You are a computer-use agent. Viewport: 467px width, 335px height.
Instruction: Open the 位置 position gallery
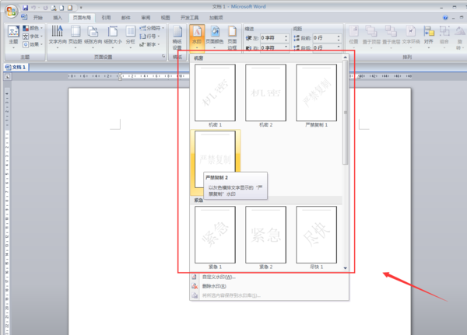click(x=353, y=37)
